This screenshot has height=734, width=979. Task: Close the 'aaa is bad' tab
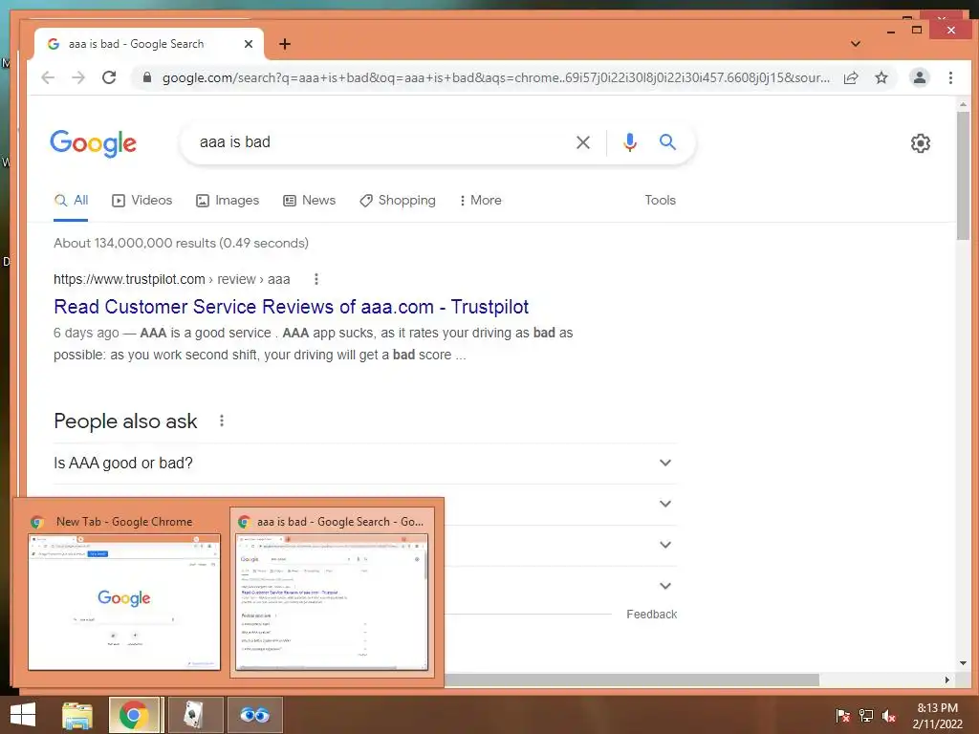249,44
